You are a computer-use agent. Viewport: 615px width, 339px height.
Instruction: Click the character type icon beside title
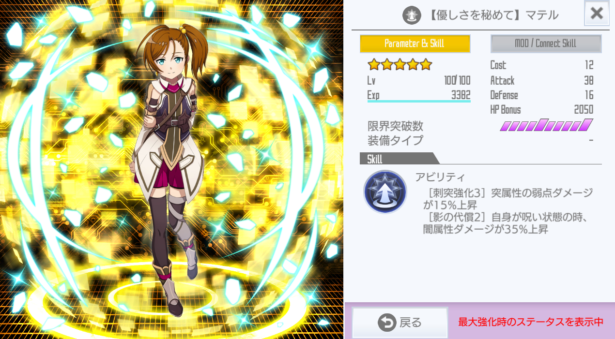[x=412, y=15]
